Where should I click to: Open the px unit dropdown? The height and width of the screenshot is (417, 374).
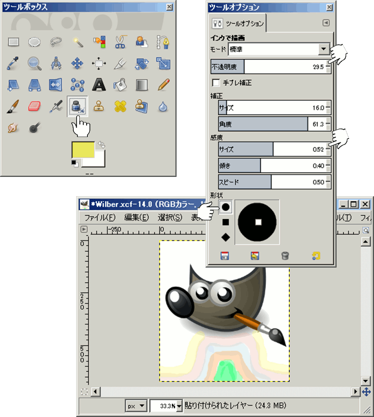pyautogui.click(x=136, y=405)
